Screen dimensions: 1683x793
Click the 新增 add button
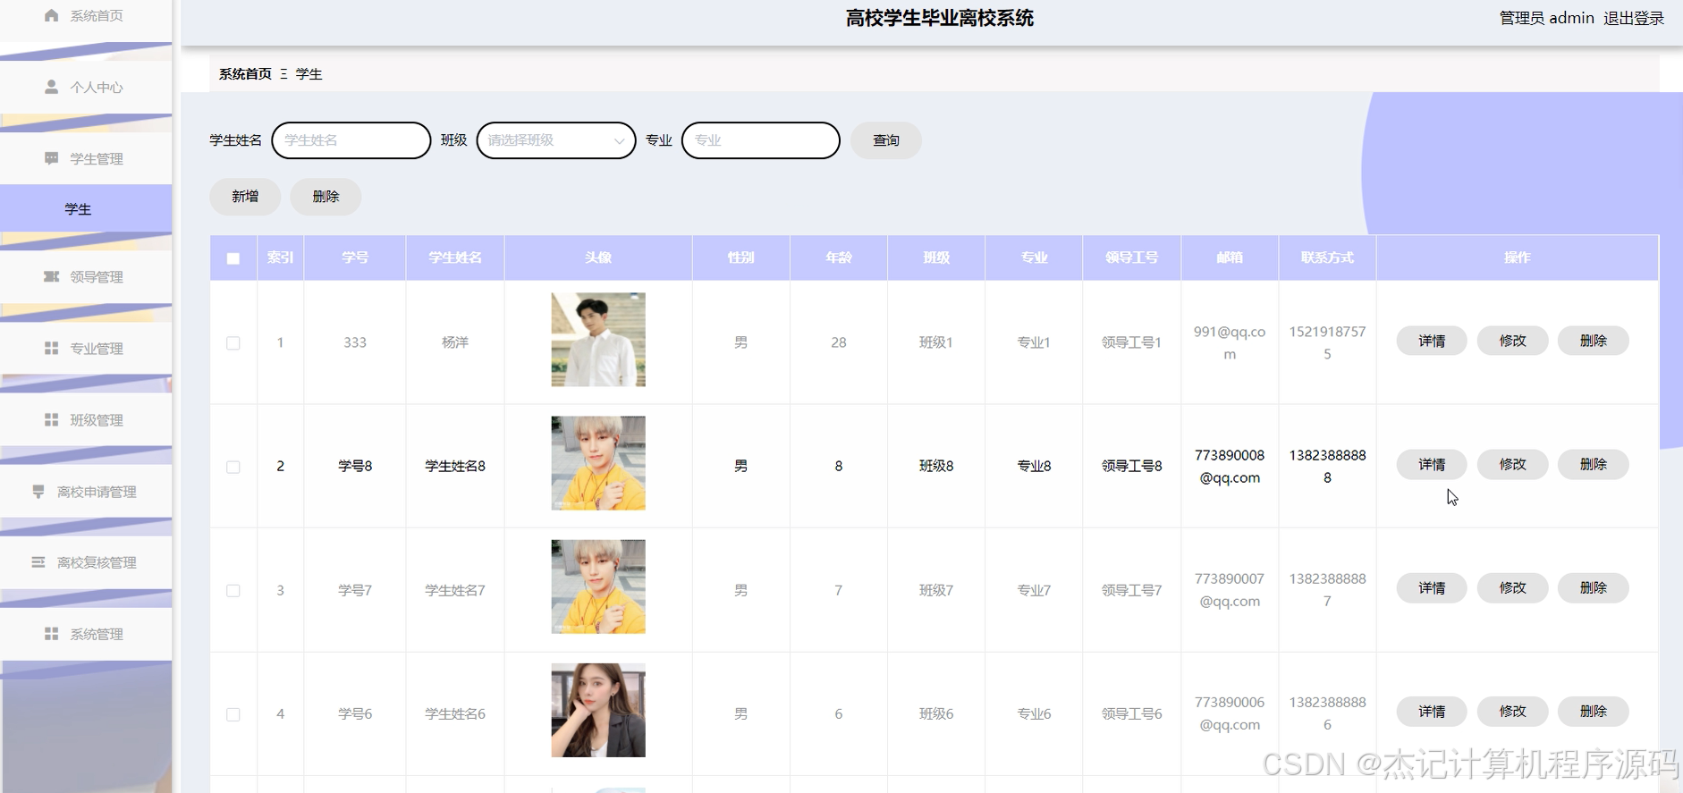coord(245,197)
